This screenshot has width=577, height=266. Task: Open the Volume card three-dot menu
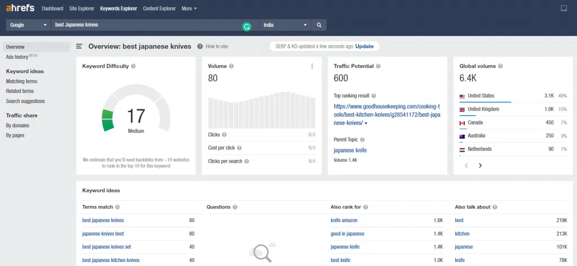(x=312, y=66)
